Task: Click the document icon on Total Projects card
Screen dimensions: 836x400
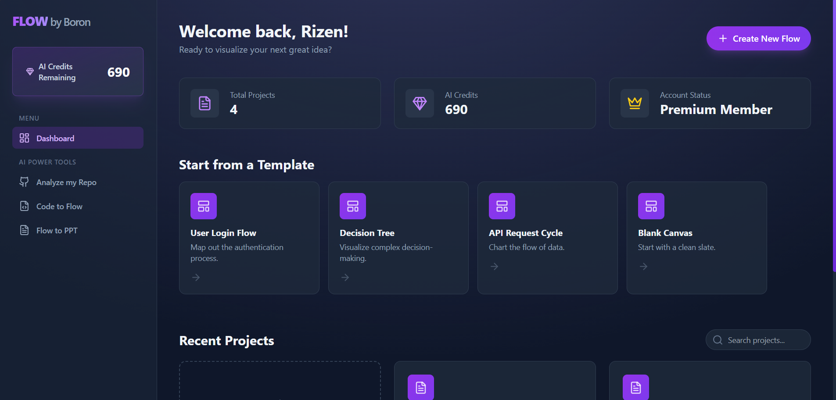Action: pos(205,104)
